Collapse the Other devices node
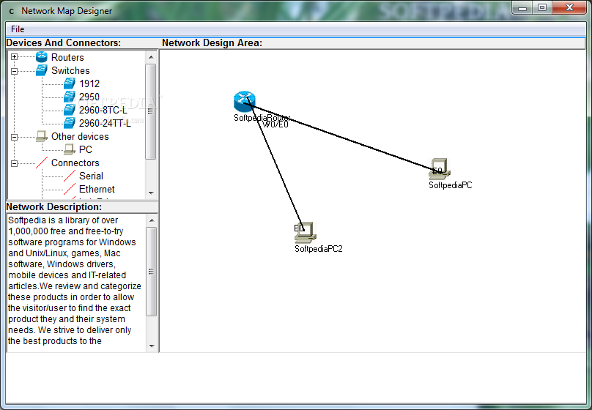592x410 pixels. tap(14, 137)
